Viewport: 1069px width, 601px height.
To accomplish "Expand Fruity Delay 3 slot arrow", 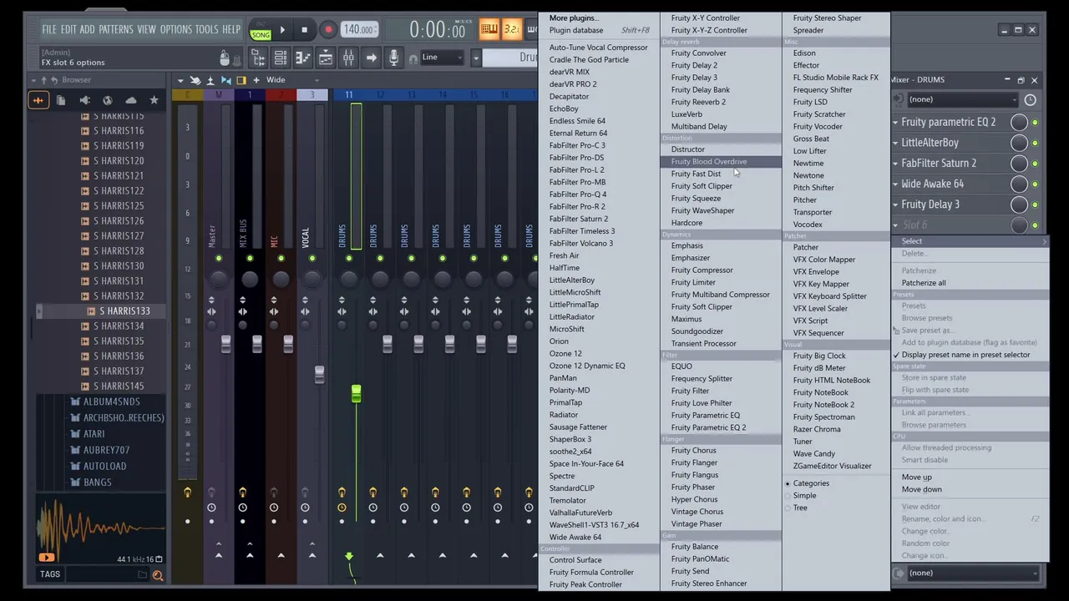I will (x=895, y=205).
